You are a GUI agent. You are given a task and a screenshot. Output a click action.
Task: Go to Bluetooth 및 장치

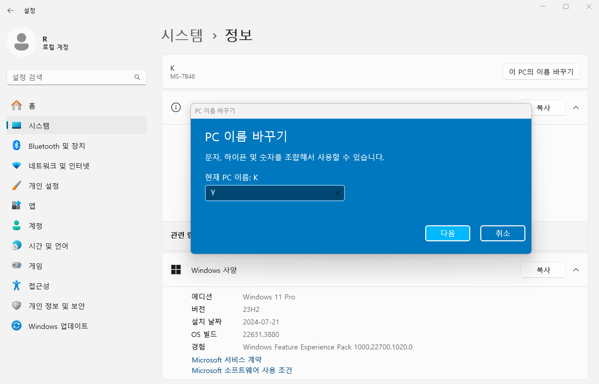(77, 145)
